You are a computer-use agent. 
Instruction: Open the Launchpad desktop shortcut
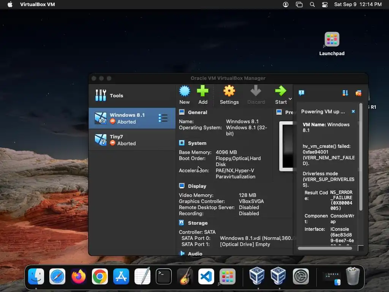click(x=332, y=44)
